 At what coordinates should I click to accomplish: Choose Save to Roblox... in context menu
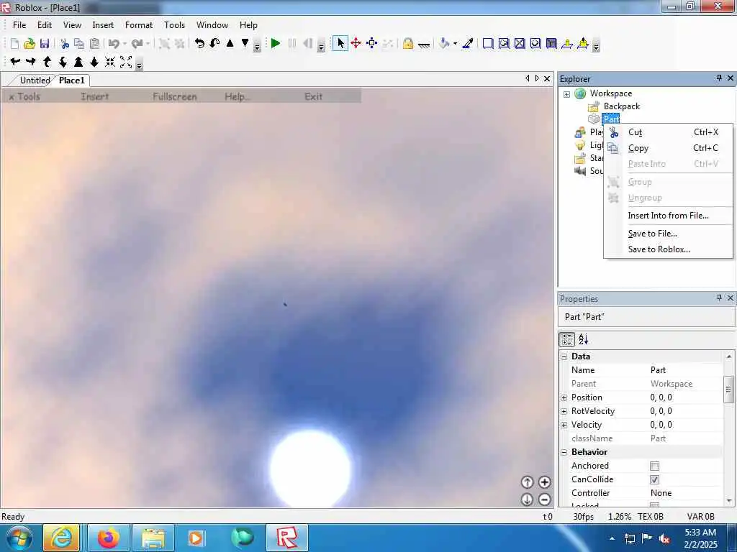point(668,249)
